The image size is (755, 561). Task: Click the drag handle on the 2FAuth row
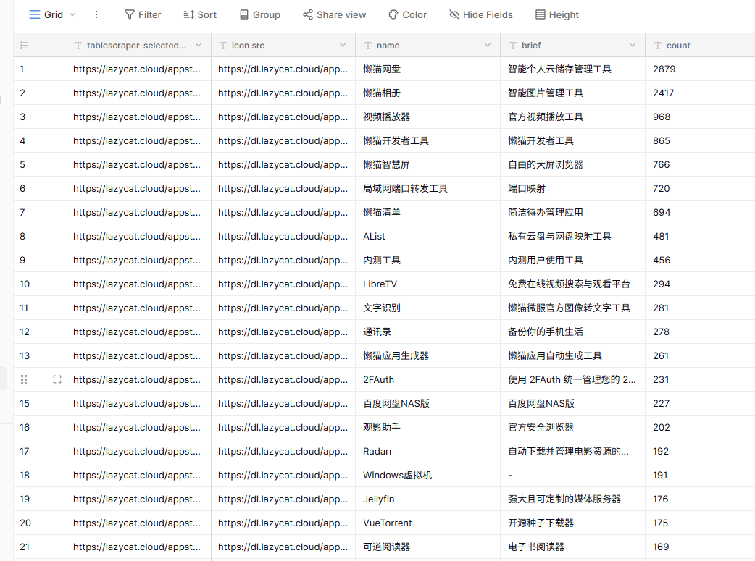pyautogui.click(x=24, y=379)
